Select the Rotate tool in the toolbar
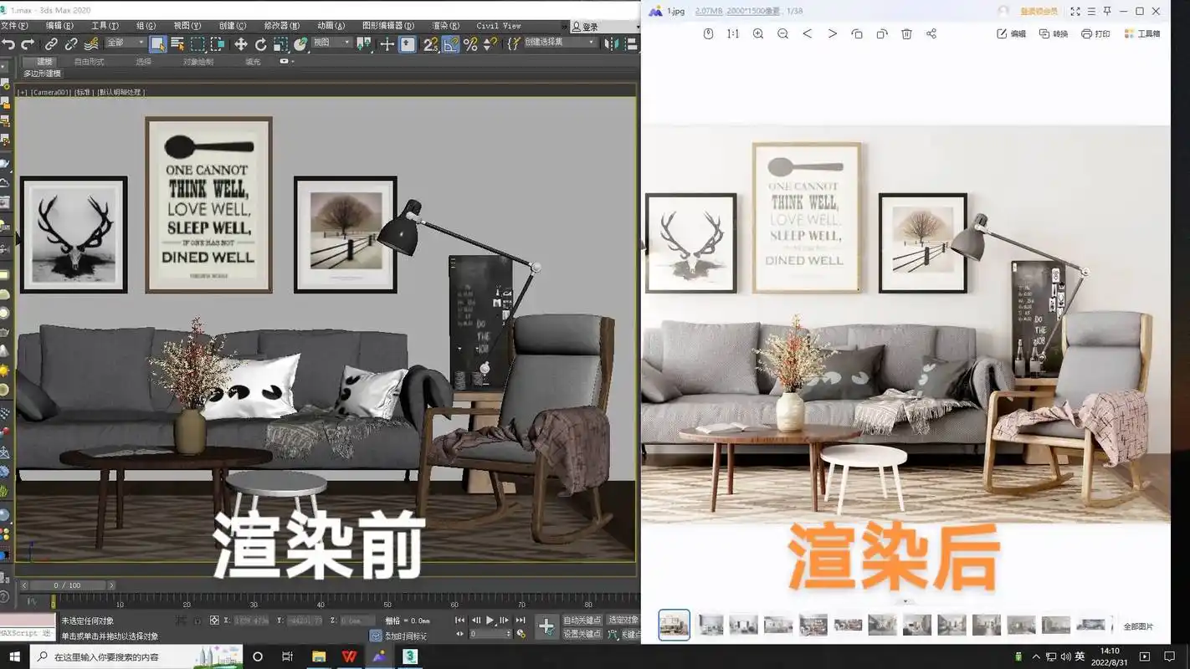The height and width of the screenshot is (669, 1190). pyautogui.click(x=261, y=44)
